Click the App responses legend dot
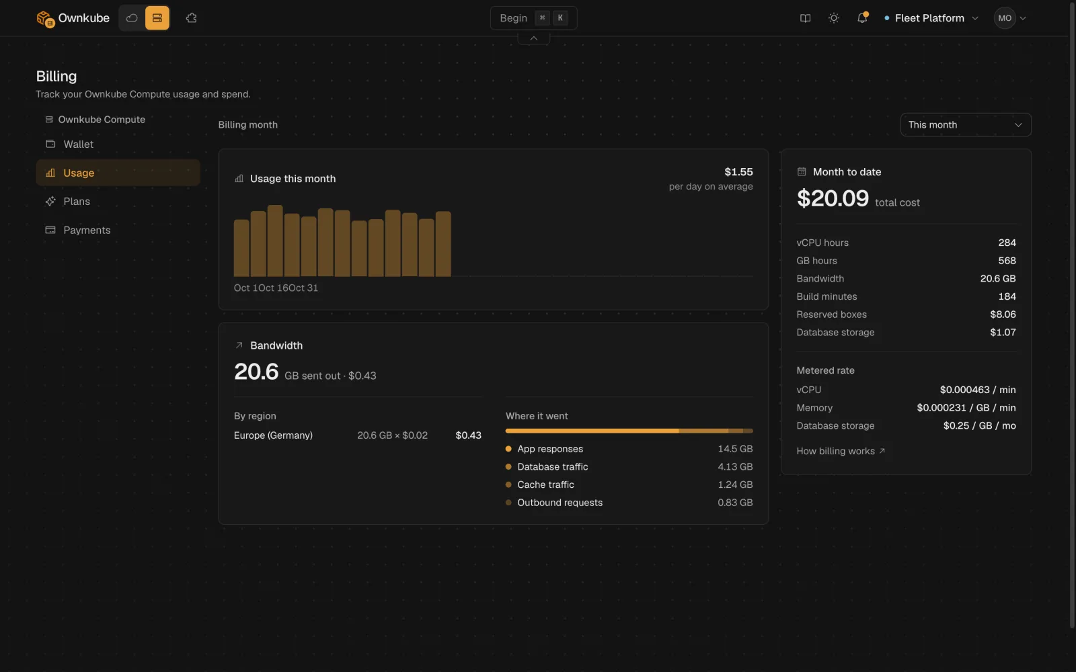 coord(508,449)
